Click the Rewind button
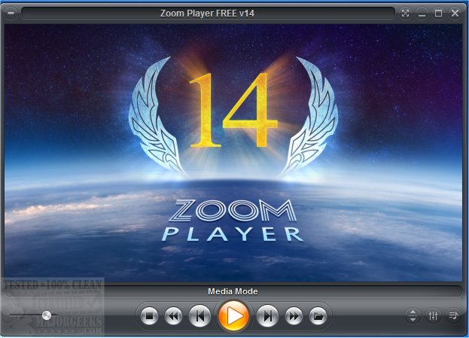Screen dimensions: 469x338 (173, 316)
